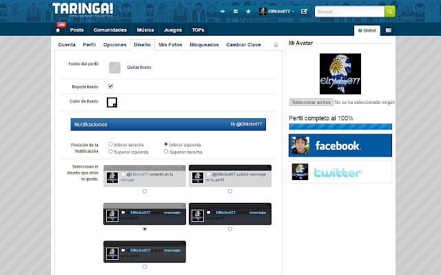Viewport: 441px width, 275px height.
Task: Click Seleccionar archivo button
Action: pos(311,102)
